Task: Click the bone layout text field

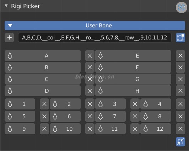Action: click(95, 38)
